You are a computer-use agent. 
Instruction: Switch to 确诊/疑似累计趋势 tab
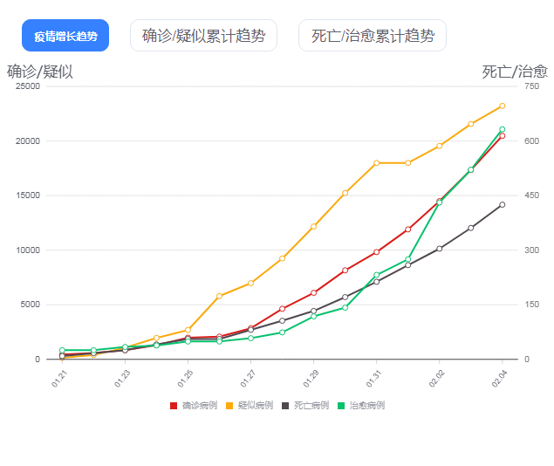[203, 35]
